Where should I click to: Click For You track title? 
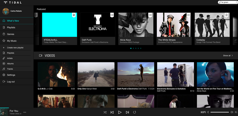tap(14, 111)
